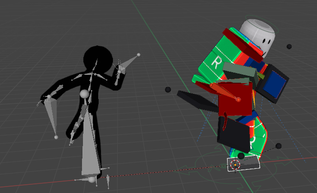Screen dimensions: 317x193
Task: Select small sphere at hanging arm bone tip
Action: [56, 137]
